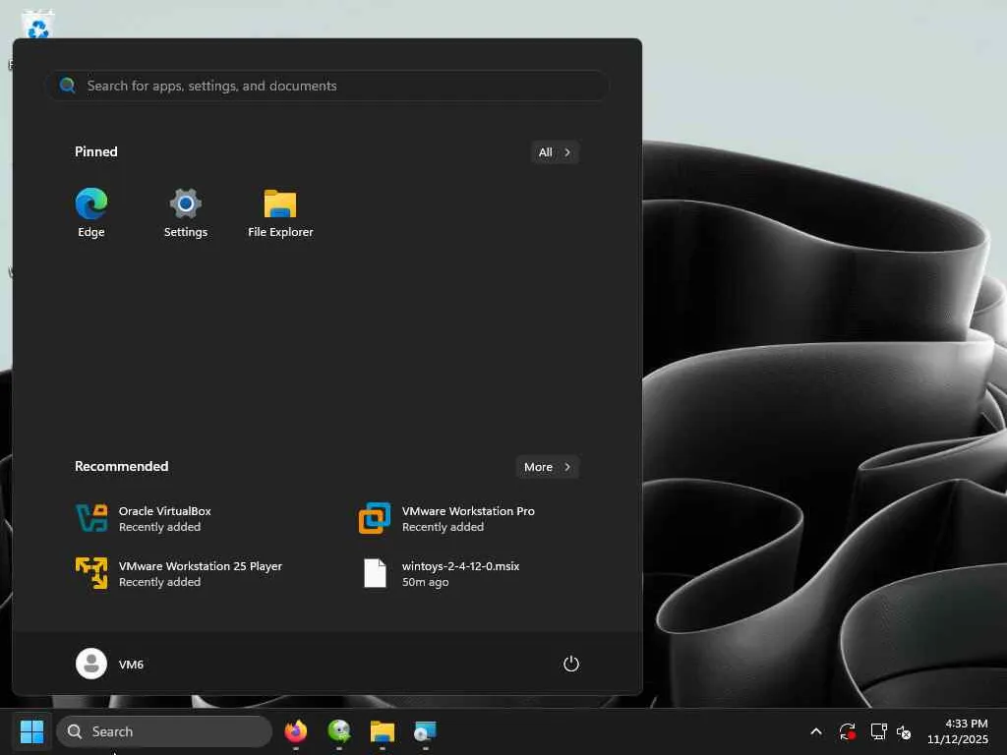Open File Explorer from the taskbar

383,731
